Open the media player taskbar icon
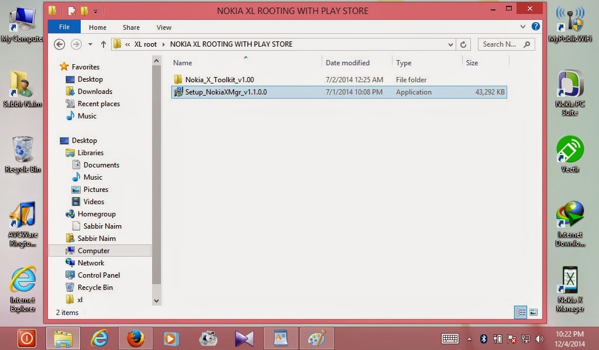The image size is (599, 350). (x=171, y=338)
